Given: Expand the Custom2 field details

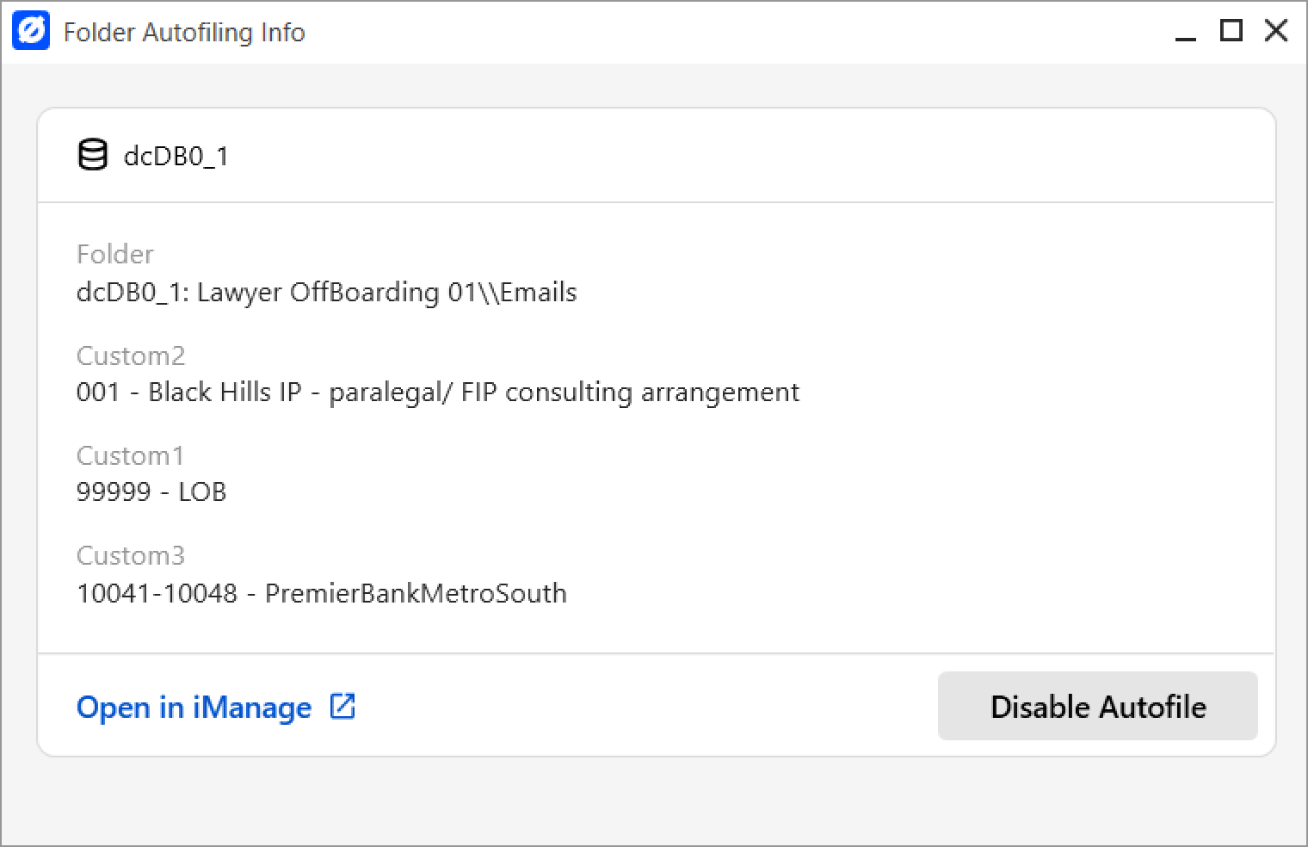Looking at the screenshot, I should 131,355.
